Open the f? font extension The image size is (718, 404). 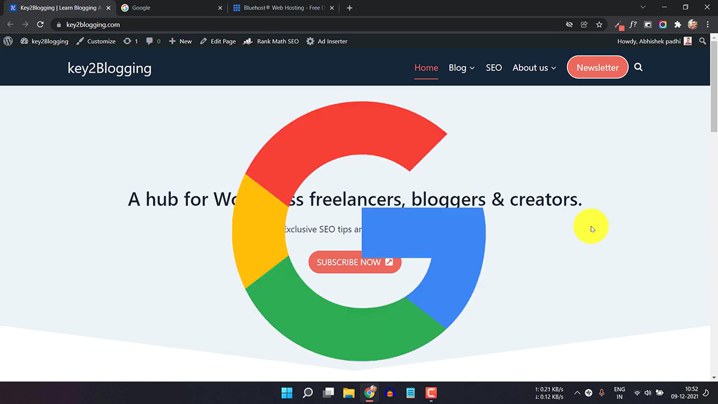633,25
